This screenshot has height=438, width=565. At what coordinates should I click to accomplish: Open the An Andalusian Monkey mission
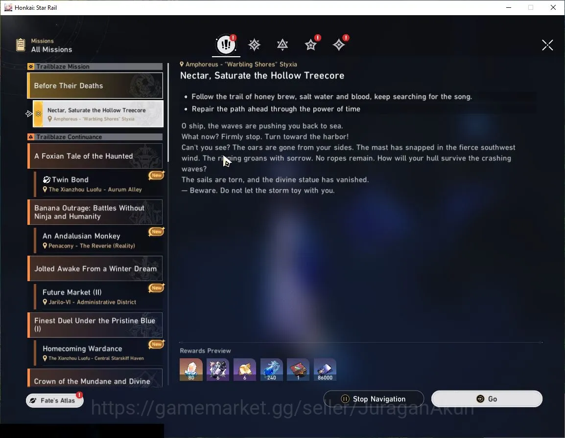pyautogui.click(x=99, y=241)
